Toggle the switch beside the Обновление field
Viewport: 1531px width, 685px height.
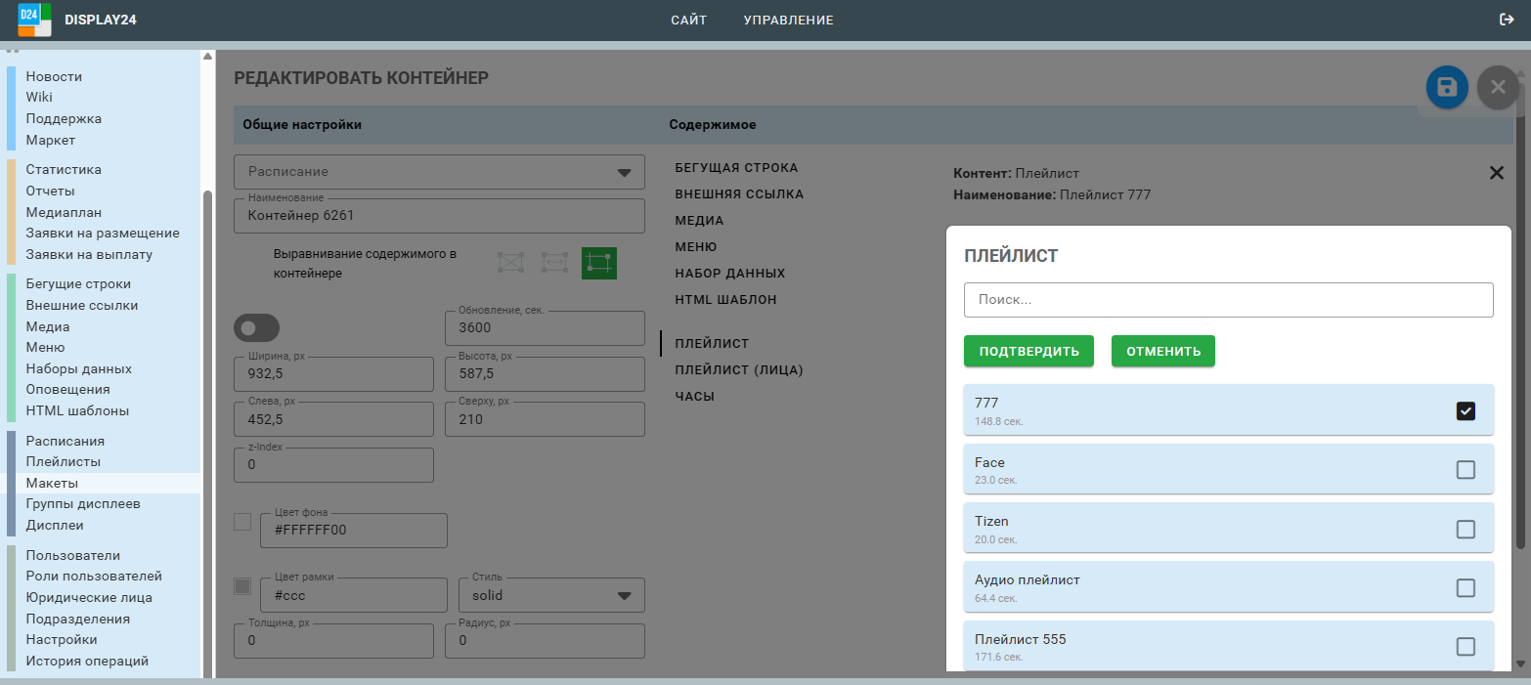(256, 327)
